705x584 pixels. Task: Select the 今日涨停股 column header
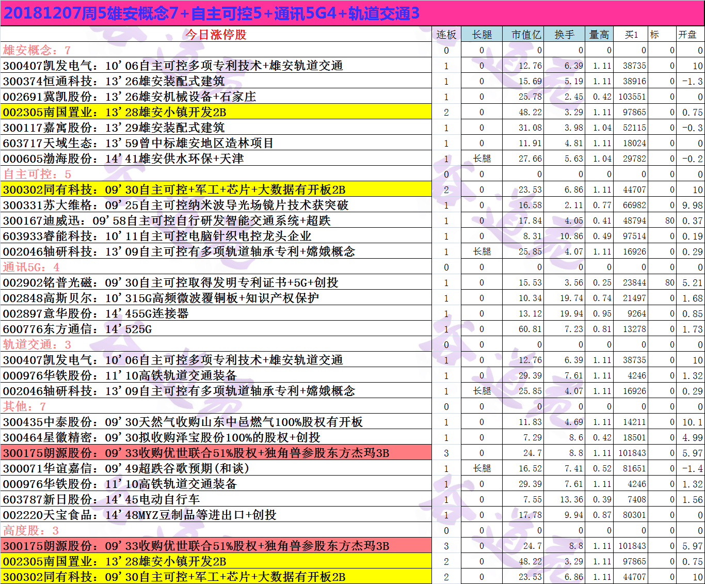pos(216,35)
